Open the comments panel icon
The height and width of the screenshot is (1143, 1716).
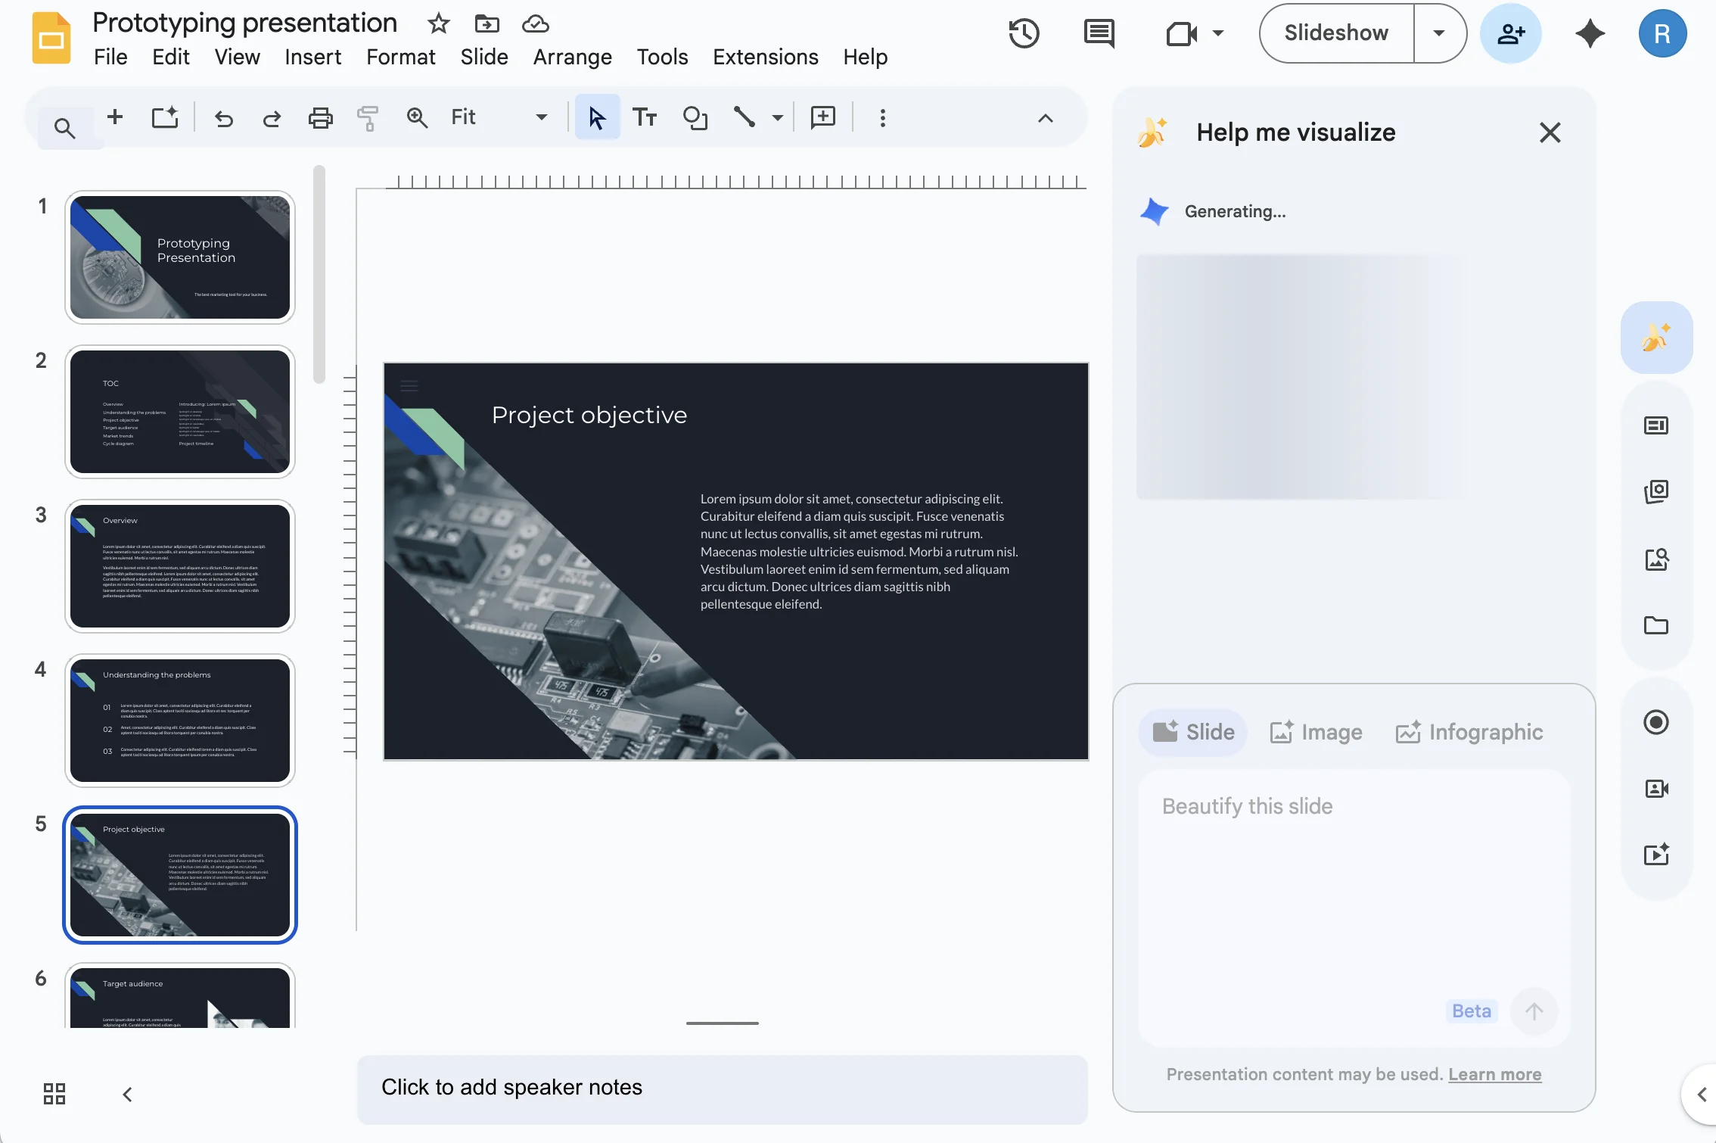(x=1099, y=33)
